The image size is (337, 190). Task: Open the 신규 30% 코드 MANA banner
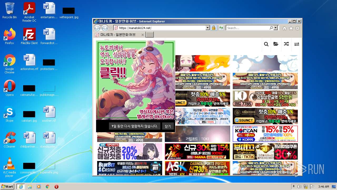coord(197,151)
